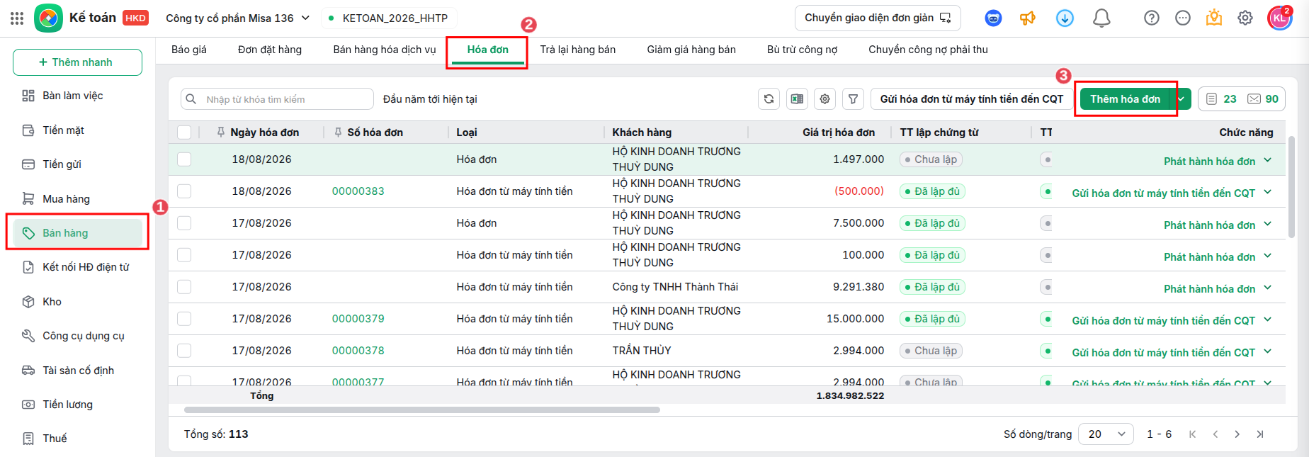Open the KL user avatar menu
The width and height of the screenshot is (1309, 457).
1279,18
